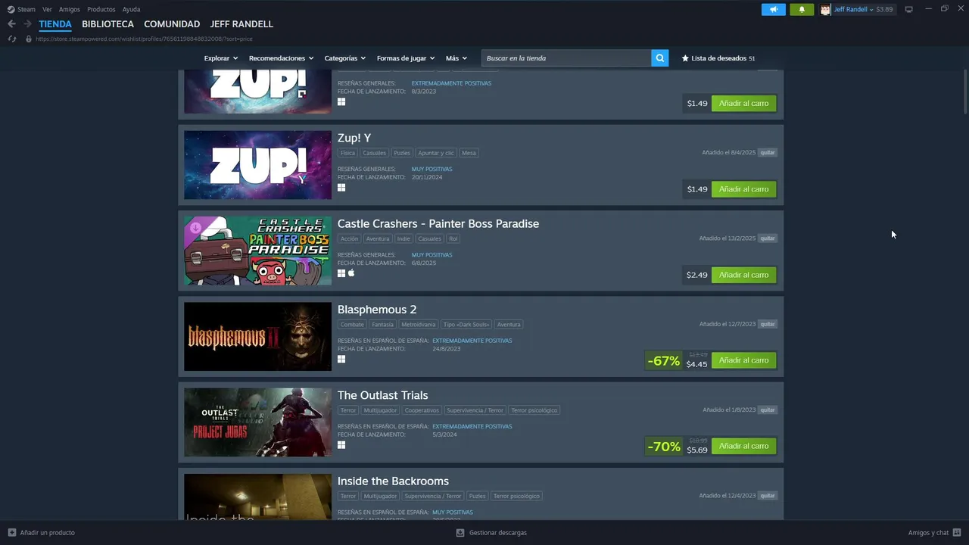The height and width of the screenshot is (545, 969).
Task: Switch to the BIBLIOTECA tab
Action: (x=107, y=24)
